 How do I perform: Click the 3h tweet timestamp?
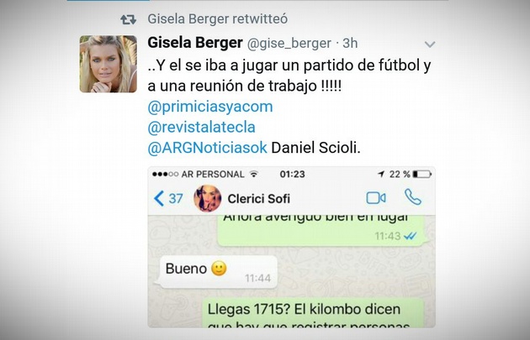pyautogui.click(x=350, y=43)
